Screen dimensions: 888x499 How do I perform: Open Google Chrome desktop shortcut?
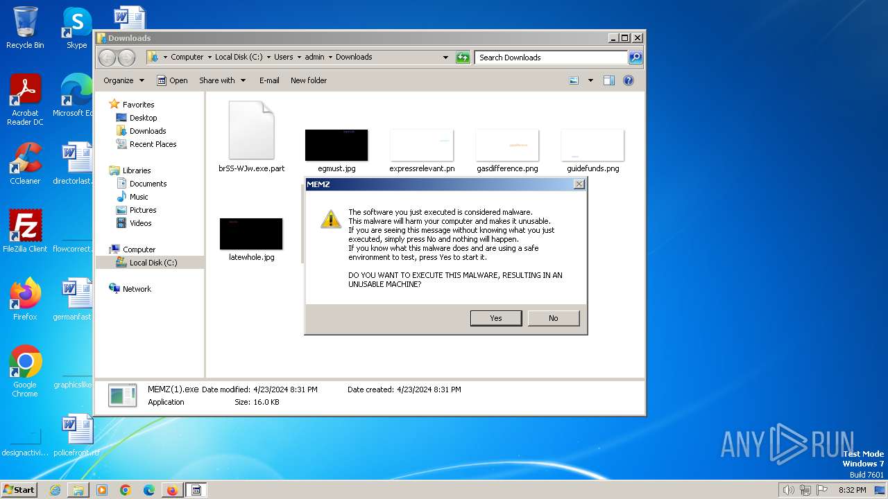[25, 371]
